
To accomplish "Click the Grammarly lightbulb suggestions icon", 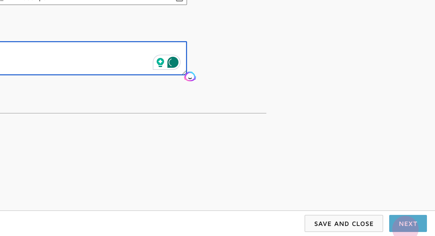I will [x=160, y=62].
